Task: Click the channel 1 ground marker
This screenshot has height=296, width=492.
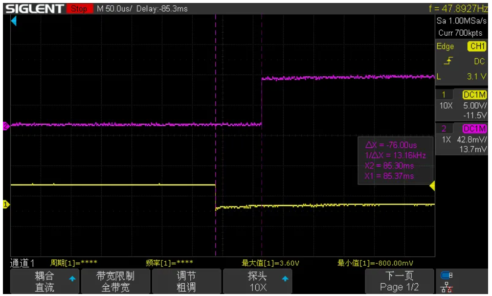Action: click(6, 205)
